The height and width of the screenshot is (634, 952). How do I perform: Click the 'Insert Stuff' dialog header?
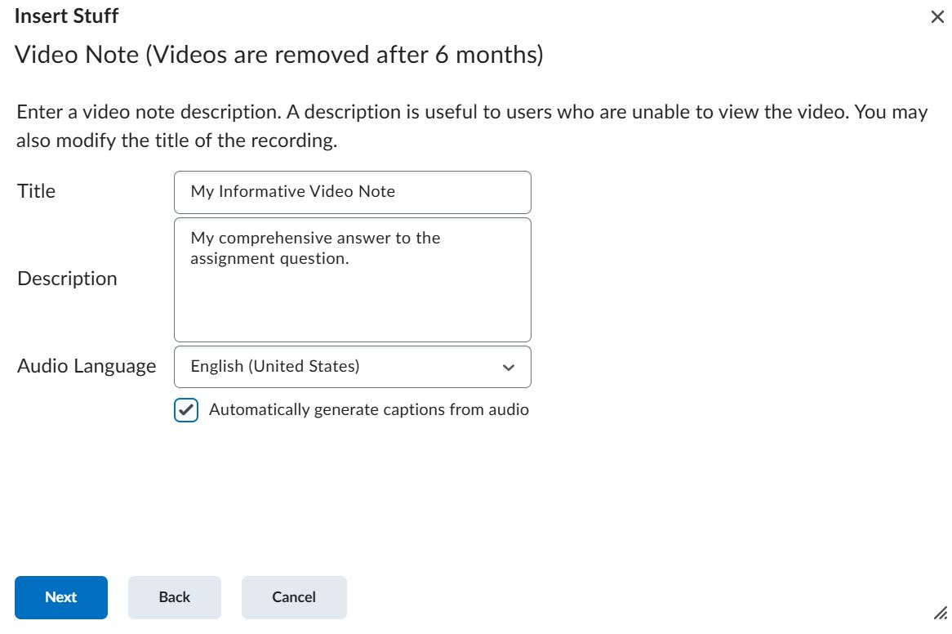[x=66, y=16]
